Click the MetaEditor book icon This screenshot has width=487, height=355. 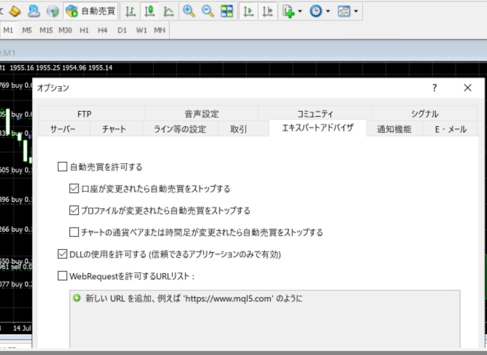tap(15, 11)
